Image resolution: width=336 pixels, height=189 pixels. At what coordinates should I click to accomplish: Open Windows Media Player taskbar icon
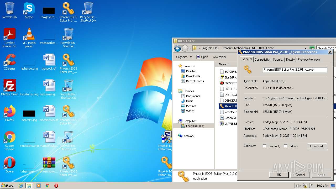pyautogui.click(x=39, y=186)
